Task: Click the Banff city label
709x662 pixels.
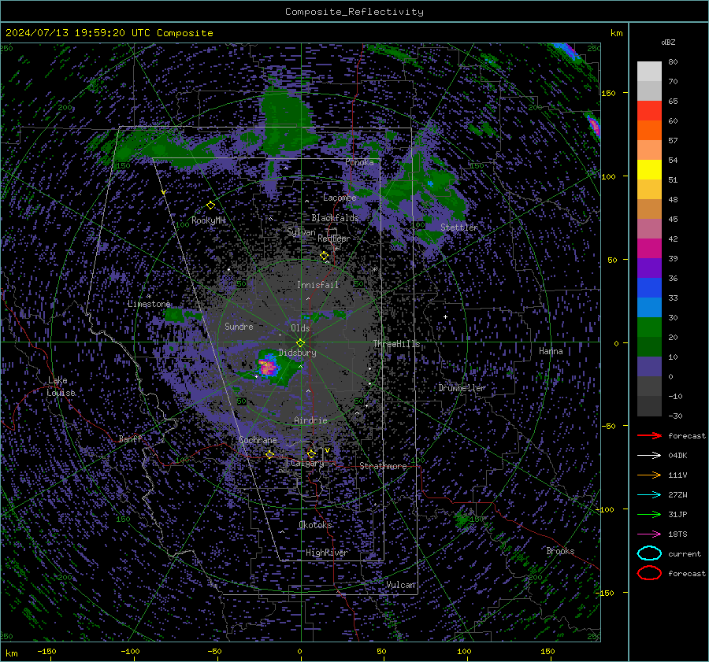Action: coord(131,438)
